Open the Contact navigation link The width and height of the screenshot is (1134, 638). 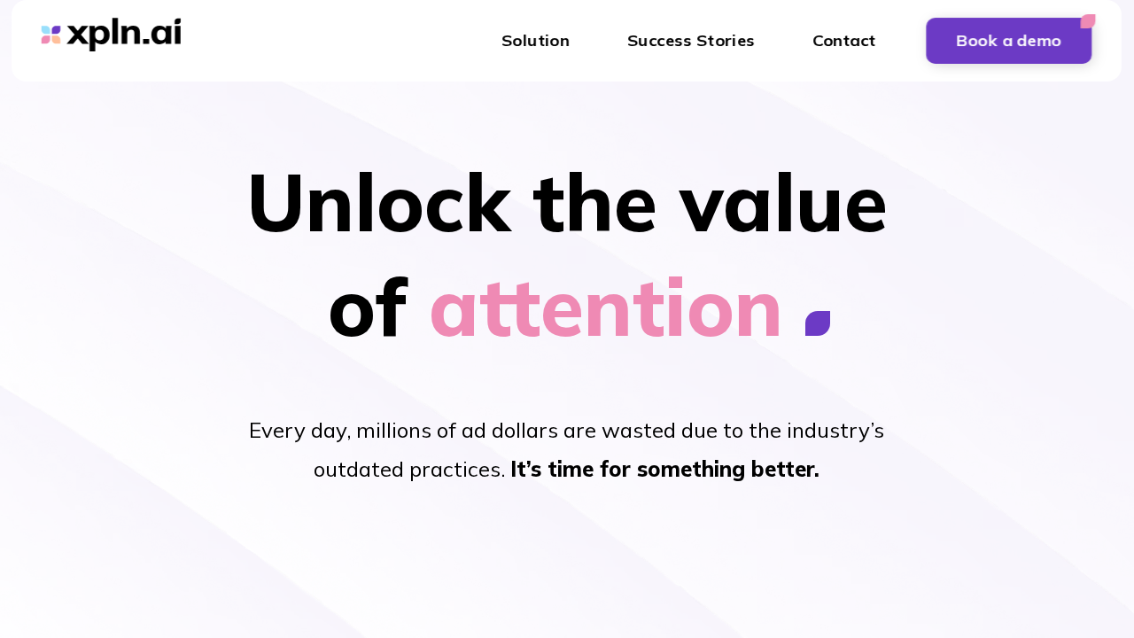(x=843, y=41)
